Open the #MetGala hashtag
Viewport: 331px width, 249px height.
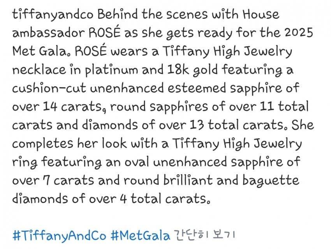[x=140, y=235]
